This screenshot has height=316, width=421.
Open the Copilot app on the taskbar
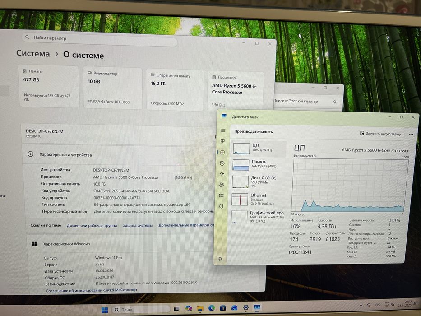pos(189,309)
